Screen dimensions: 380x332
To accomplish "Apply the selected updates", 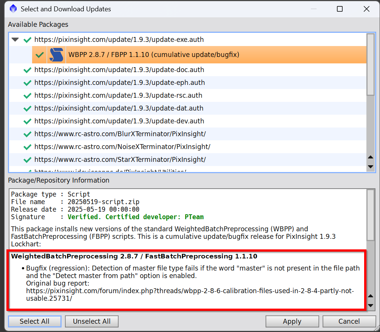I will (x=292, y=321).
